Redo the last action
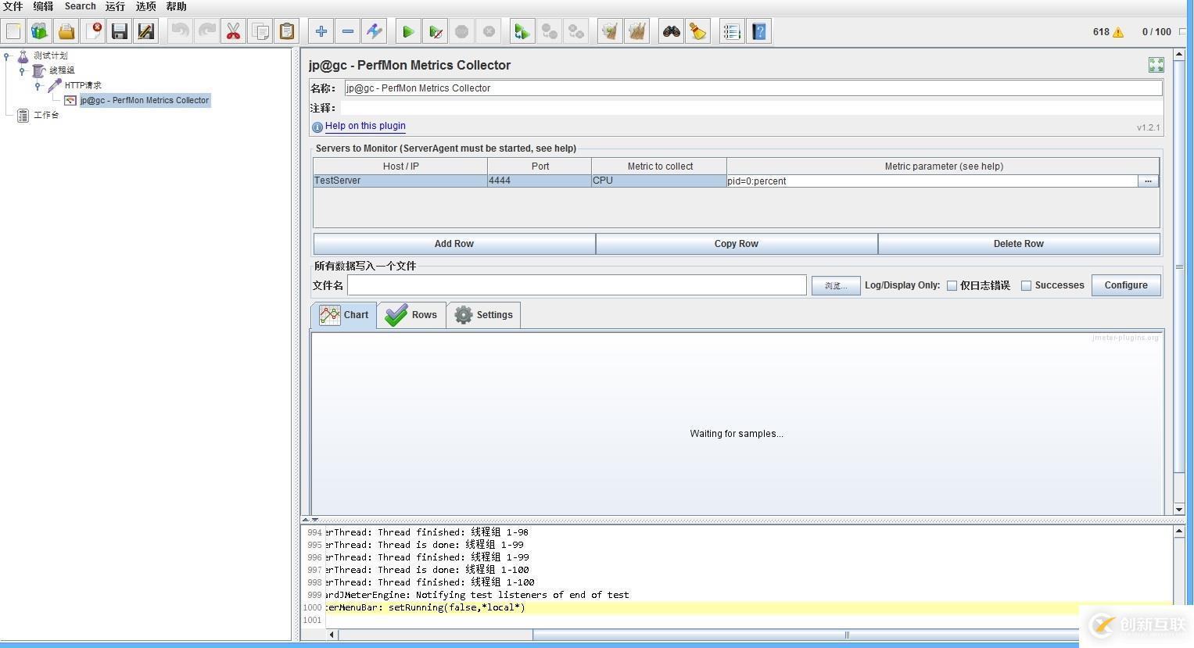 [207, 31]
